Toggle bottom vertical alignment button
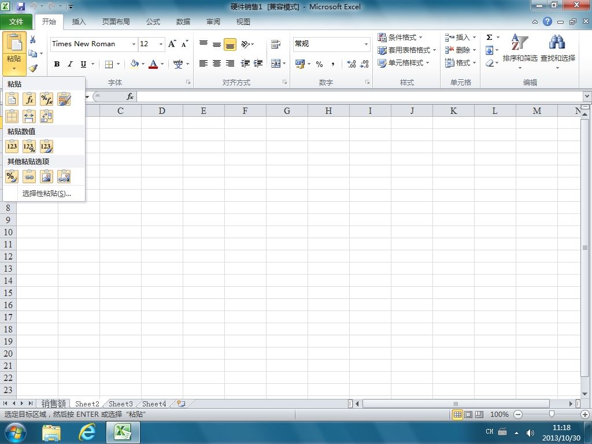This screenshot has height=444, width=592. coord(230,45)
